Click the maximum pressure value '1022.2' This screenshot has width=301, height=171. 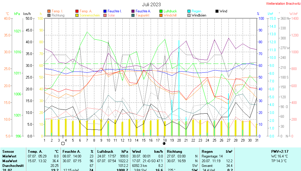tap(123, 161)
